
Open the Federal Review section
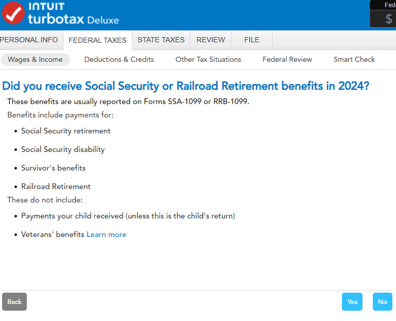287,59
